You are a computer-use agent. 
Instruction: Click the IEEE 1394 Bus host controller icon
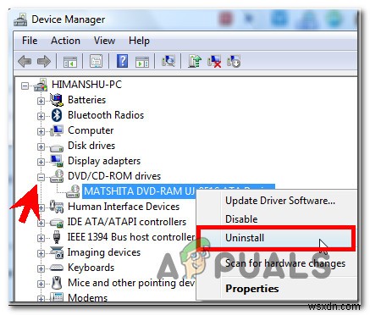(57, 237)
